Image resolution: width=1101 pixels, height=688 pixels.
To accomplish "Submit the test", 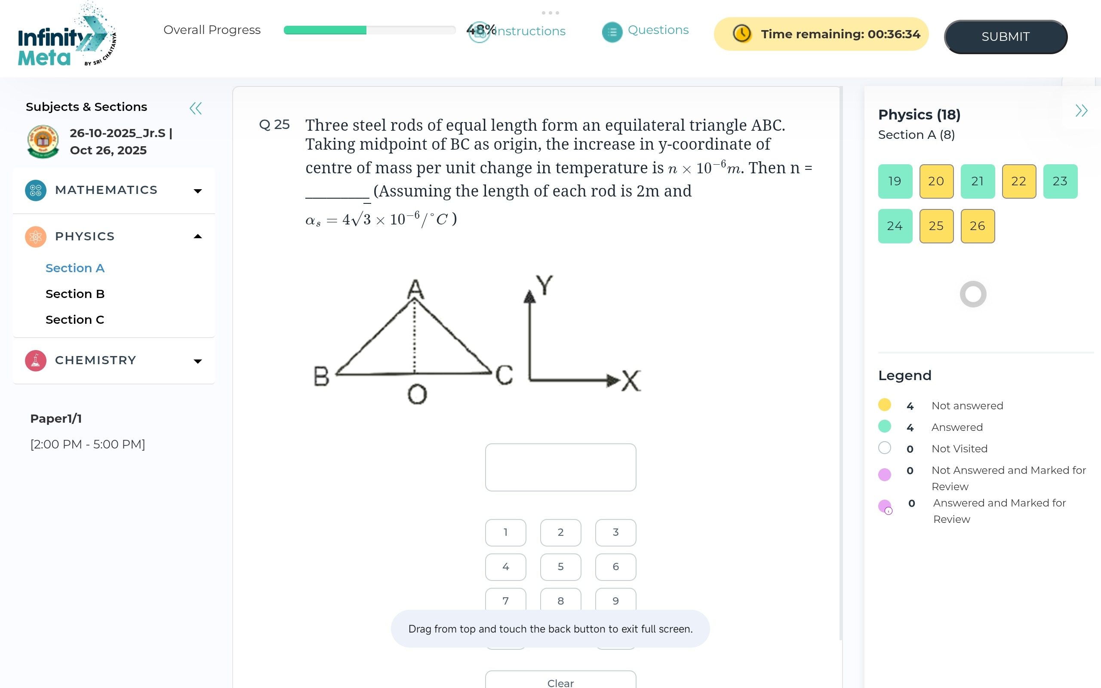I will click(1006, 37).
